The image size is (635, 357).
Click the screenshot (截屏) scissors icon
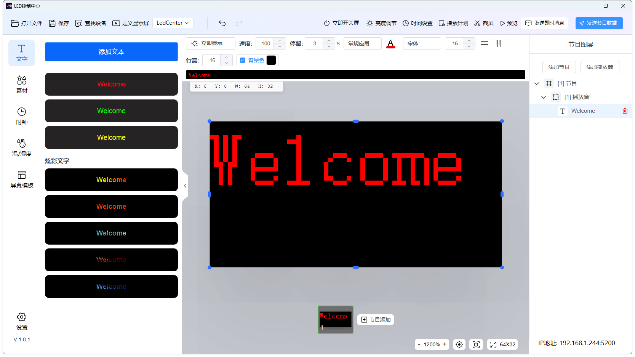[x=477, y=23]
